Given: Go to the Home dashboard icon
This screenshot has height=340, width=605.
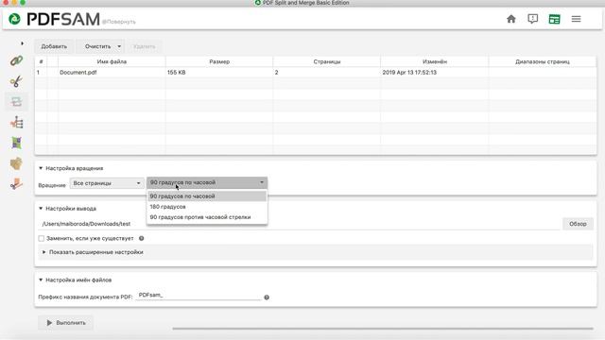Looking at the screenshot, I should (x=511, y=19).
